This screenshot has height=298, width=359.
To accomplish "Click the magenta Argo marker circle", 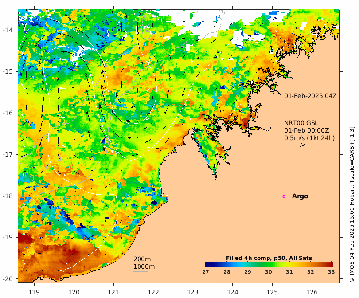I will tap(284, 196).
